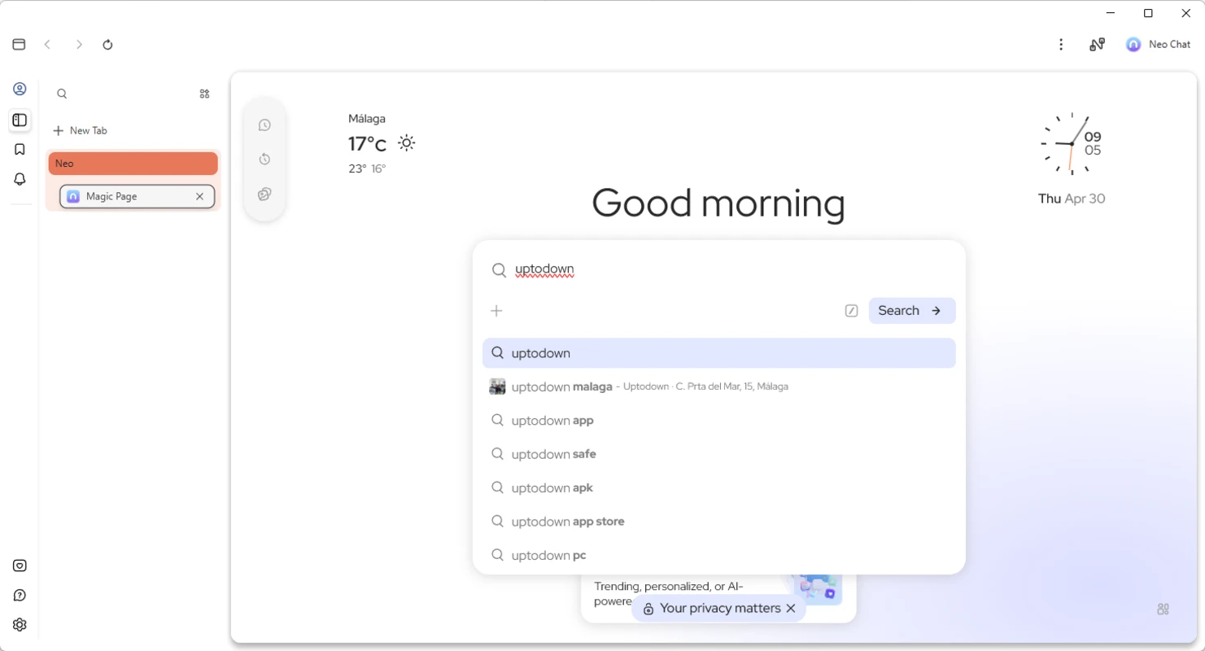Open the three-dot browser menu
Image resolution: width=1205 pixels, height=651 pixels.
coord(1061,45)
